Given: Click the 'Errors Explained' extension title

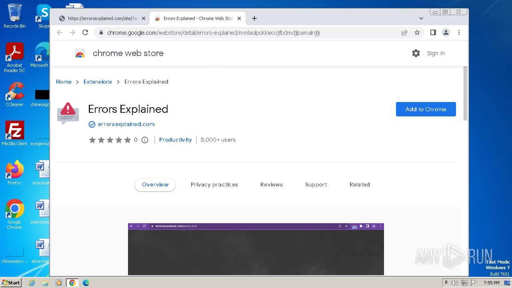Looking at the screenshot, I should point(128,109).
